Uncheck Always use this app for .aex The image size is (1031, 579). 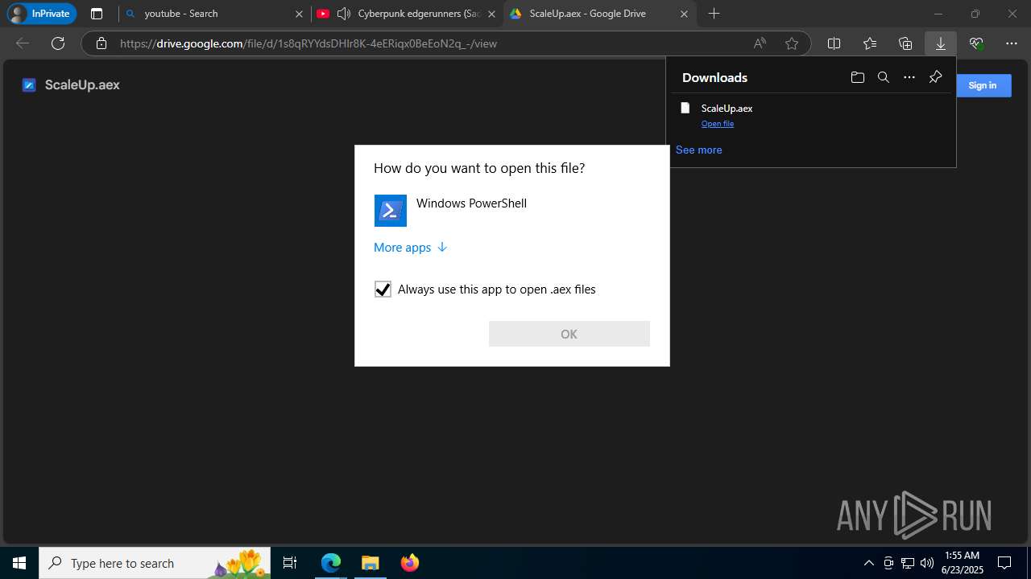(x=383, y=289)
